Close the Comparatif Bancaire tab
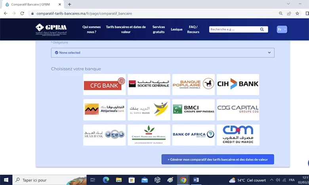Viewport: 309px width, 185px height. pos(60,4)
